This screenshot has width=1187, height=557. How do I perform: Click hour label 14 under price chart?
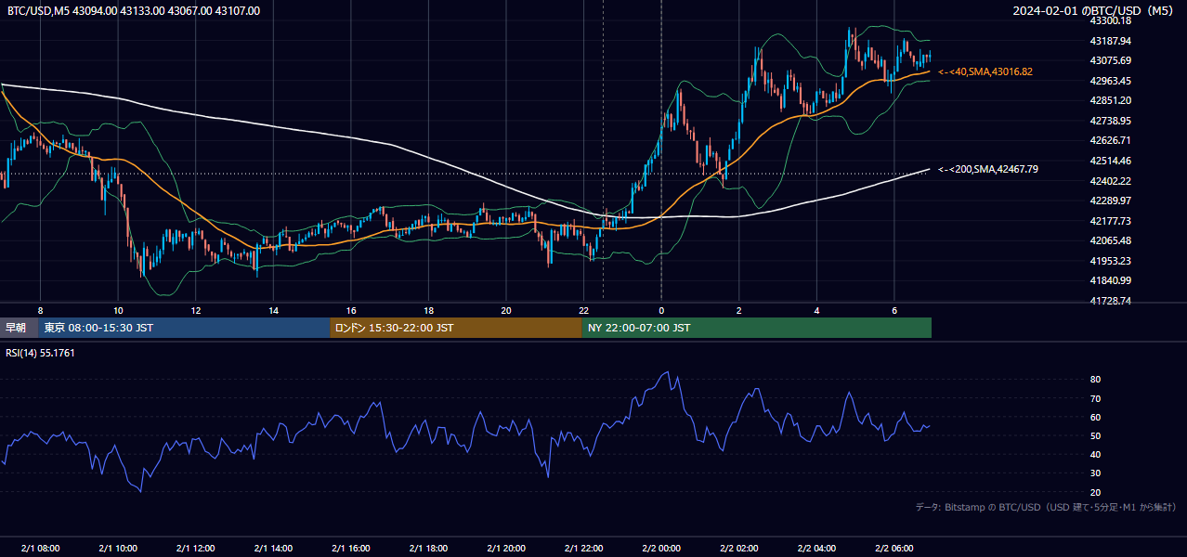coord(273,310)
